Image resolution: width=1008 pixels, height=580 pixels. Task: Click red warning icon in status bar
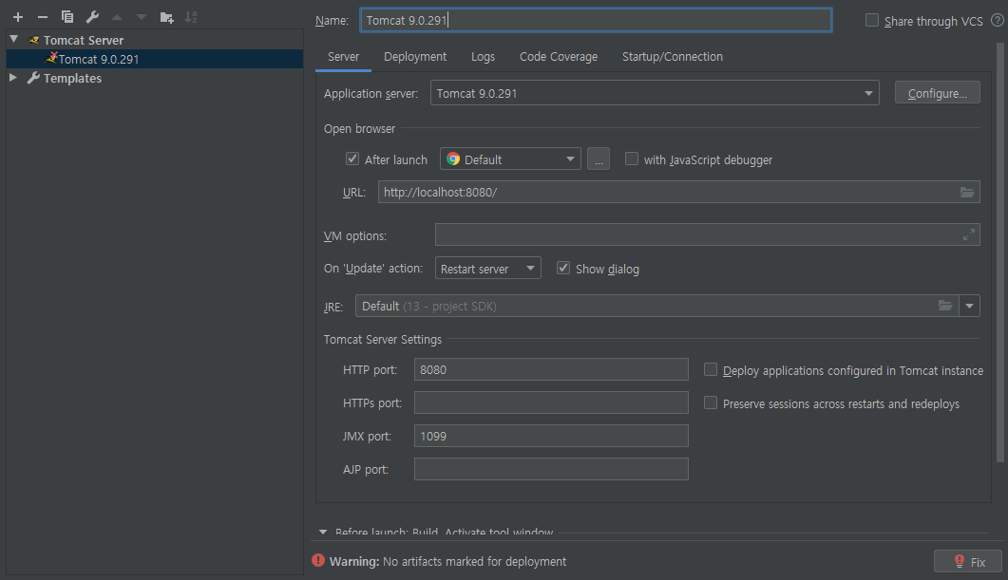tap(318, 561)
